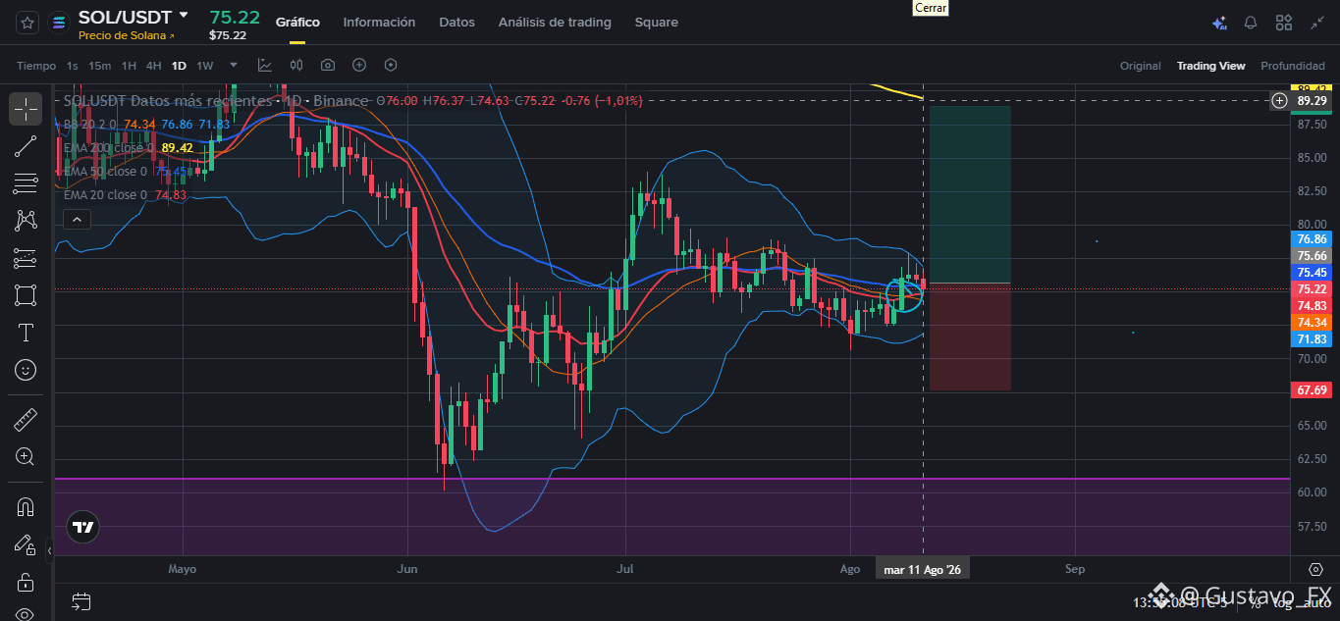The width and height of the screenshot is (1340, 621).
Task: Toggle hide all drawings eye icon
Action: pyautogui.click(x=26, y=614)
